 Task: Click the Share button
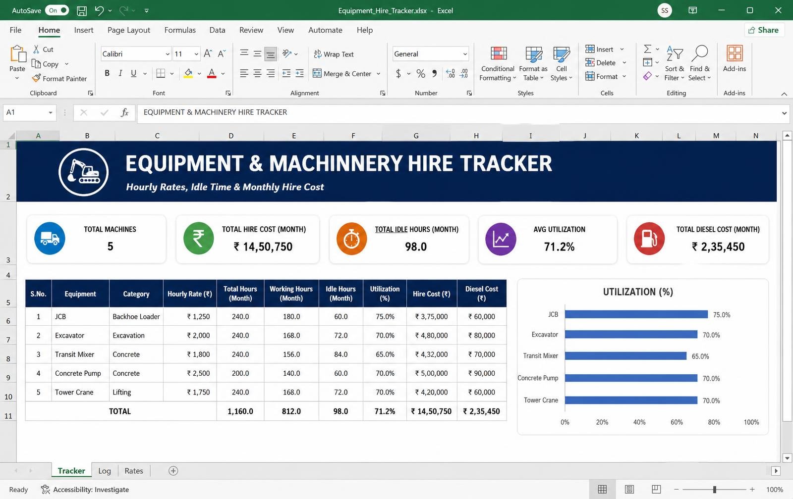(764, 30)
